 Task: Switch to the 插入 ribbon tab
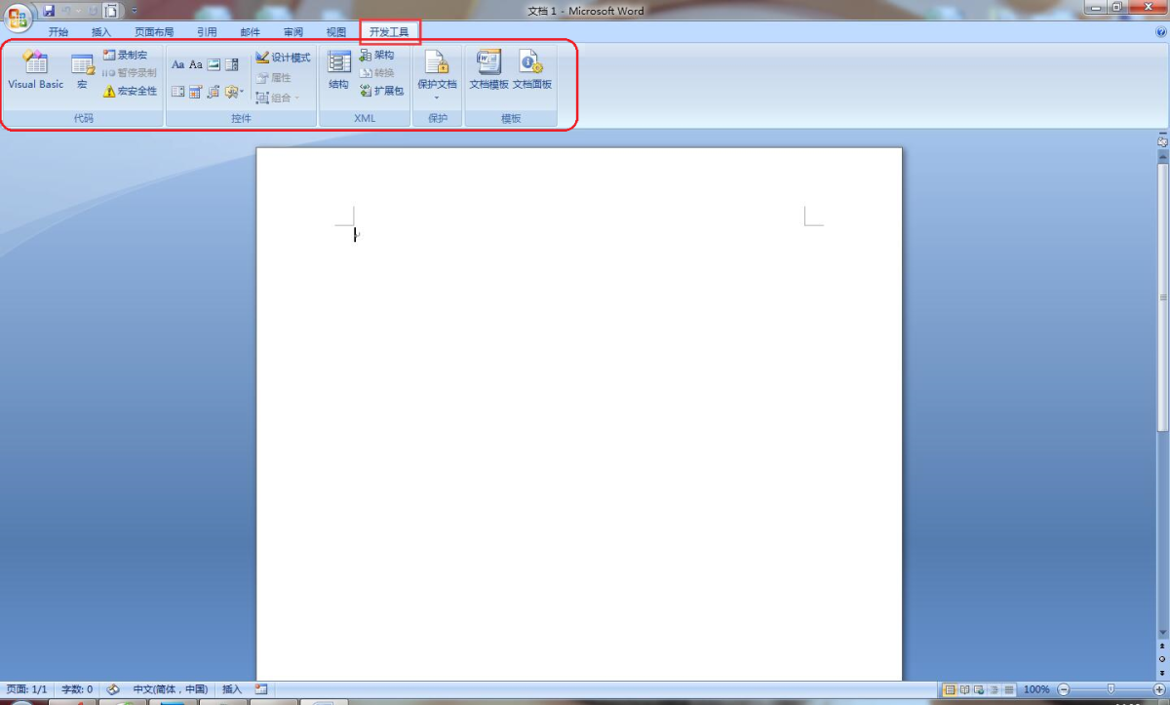point(101,32)
